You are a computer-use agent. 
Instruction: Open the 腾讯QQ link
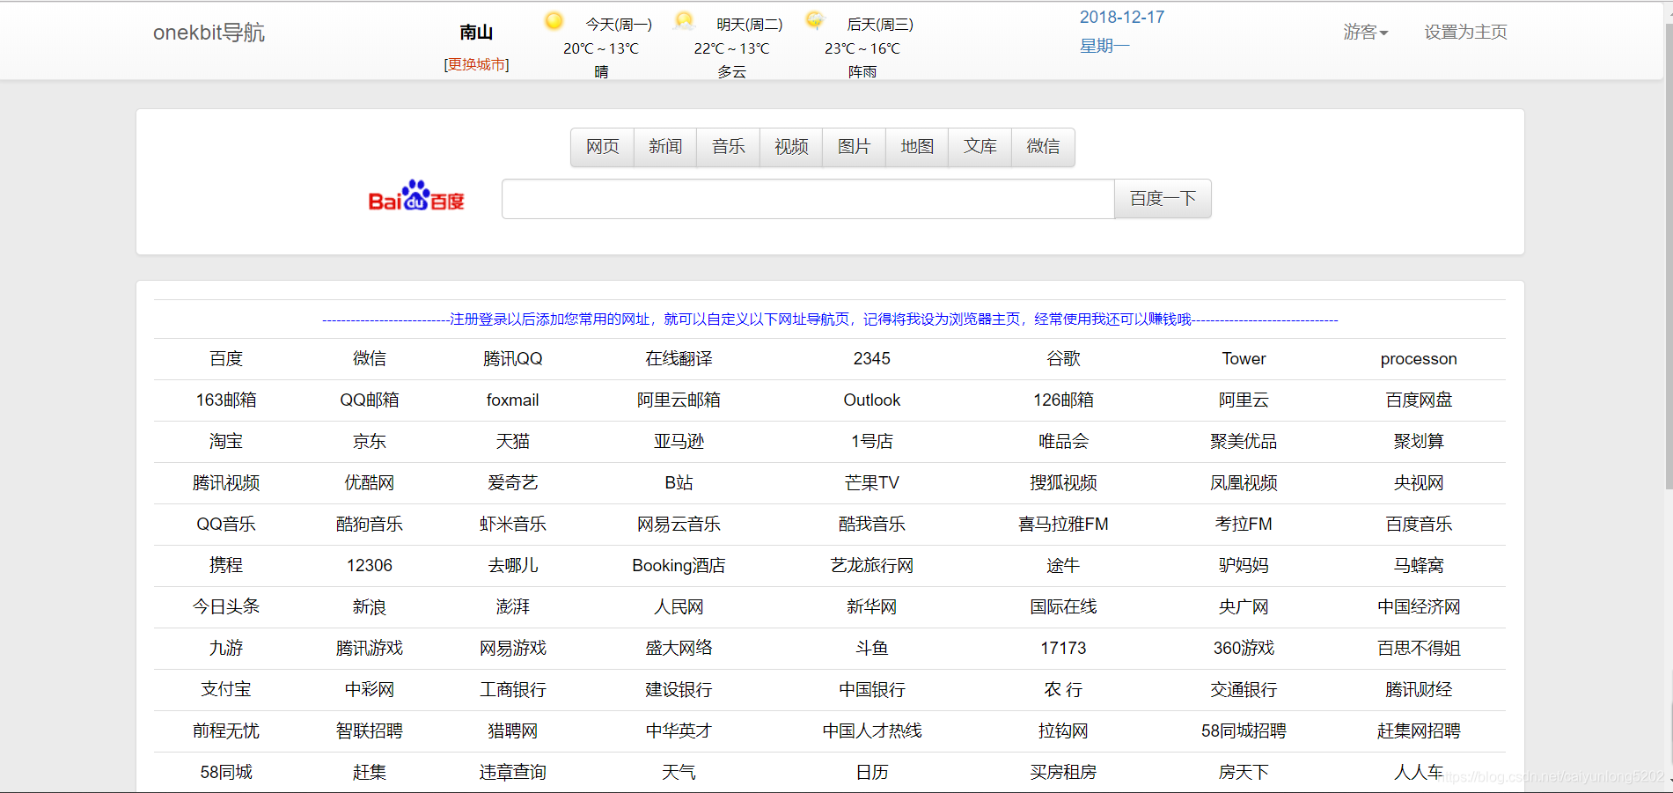[x=513, y=359]
